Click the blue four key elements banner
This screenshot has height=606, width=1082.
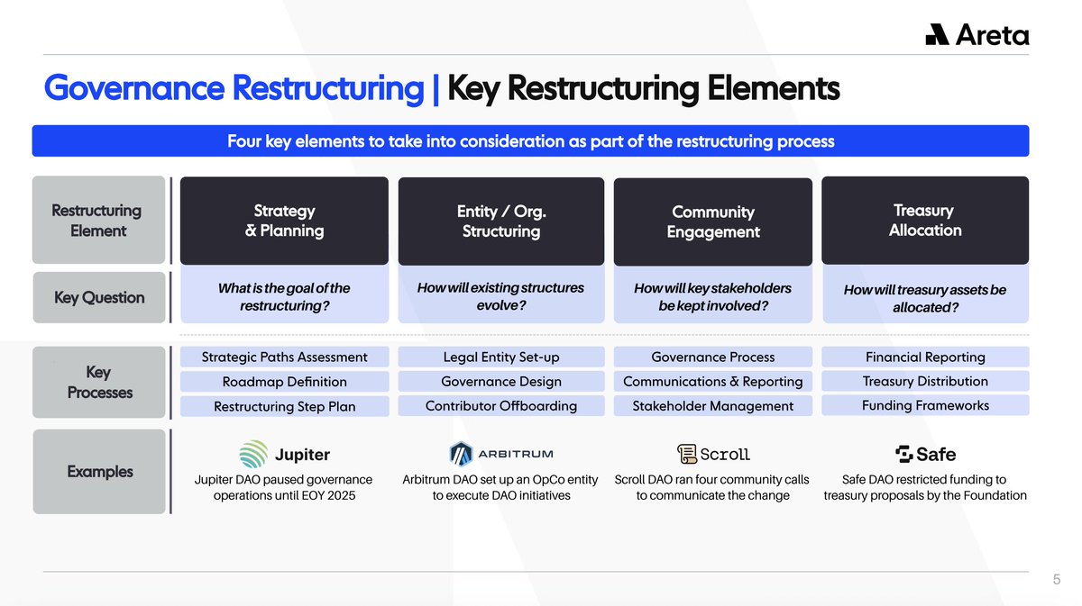coord(530,141)
